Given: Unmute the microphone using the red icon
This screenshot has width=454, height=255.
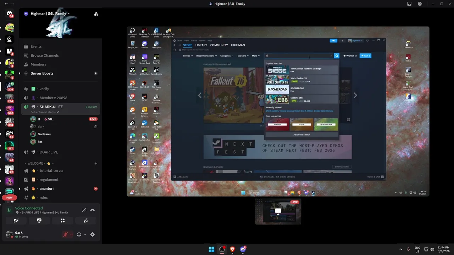Looking at the screenshot, I should 66,234.
